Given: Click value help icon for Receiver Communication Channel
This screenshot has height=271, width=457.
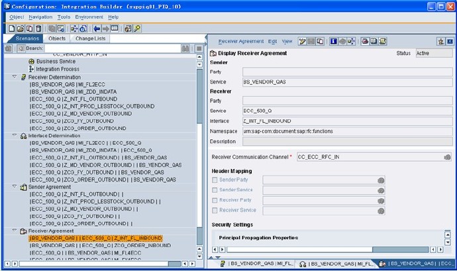Looking at the screenshot, I should pyautogui.click(x=447, y=157).
